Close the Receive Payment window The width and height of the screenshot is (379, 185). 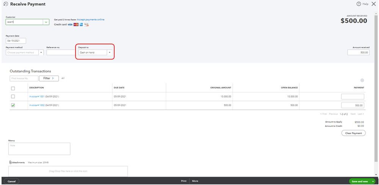coord(373,4)
